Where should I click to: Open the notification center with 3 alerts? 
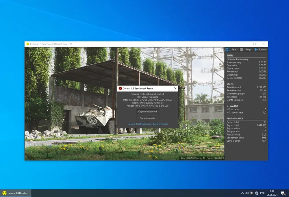click(283, 193)
